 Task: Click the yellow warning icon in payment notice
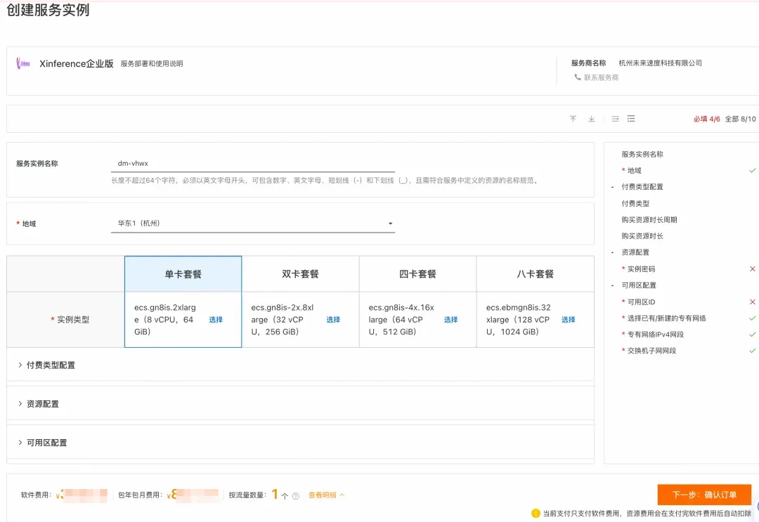point(536,514)
